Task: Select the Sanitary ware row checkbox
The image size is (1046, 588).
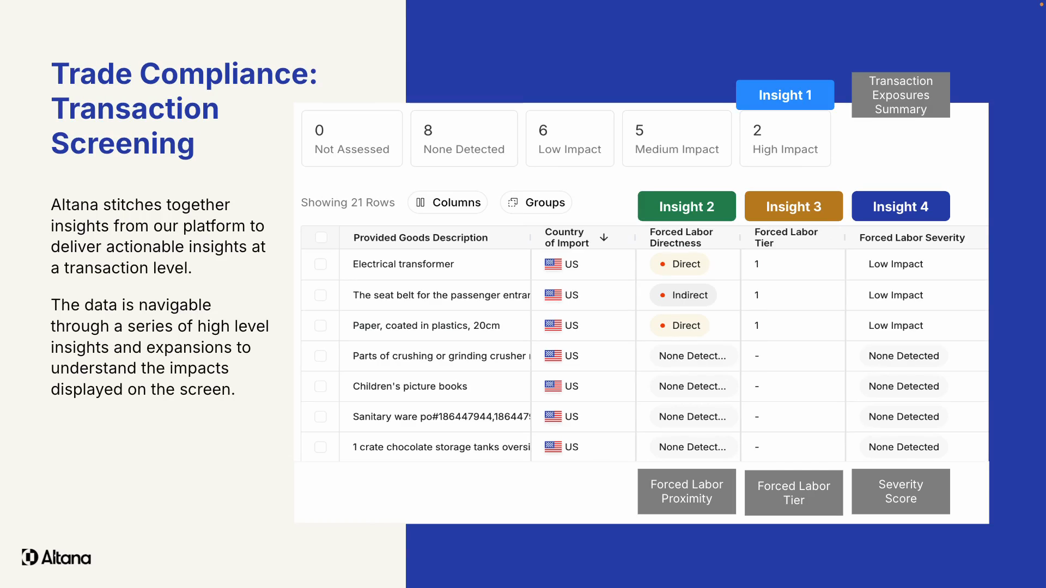Action: 320,416
